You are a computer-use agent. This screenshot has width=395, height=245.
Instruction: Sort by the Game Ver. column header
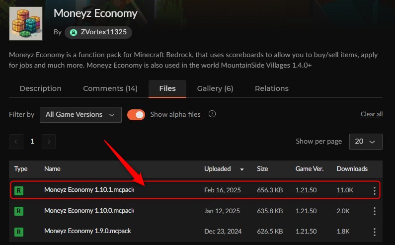[x=310, y=169]
